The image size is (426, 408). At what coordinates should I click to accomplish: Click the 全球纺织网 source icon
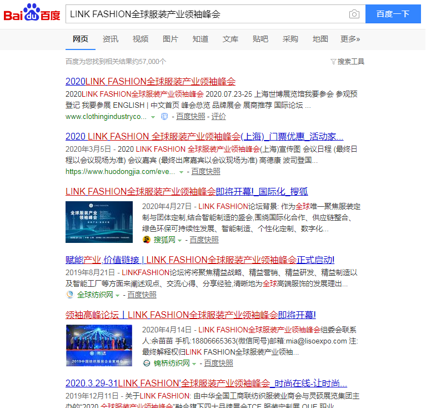pos(70,295)
